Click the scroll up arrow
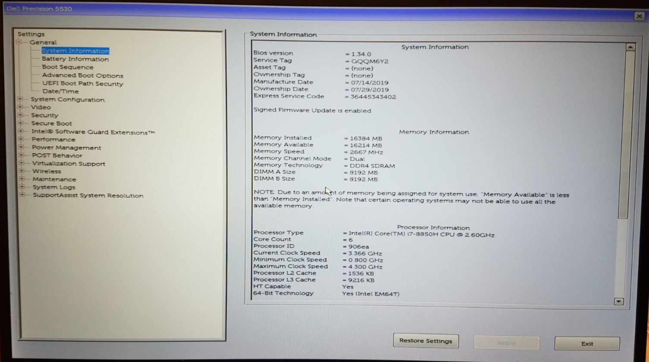This screenshot has height=362, width=649. point(630,47)
